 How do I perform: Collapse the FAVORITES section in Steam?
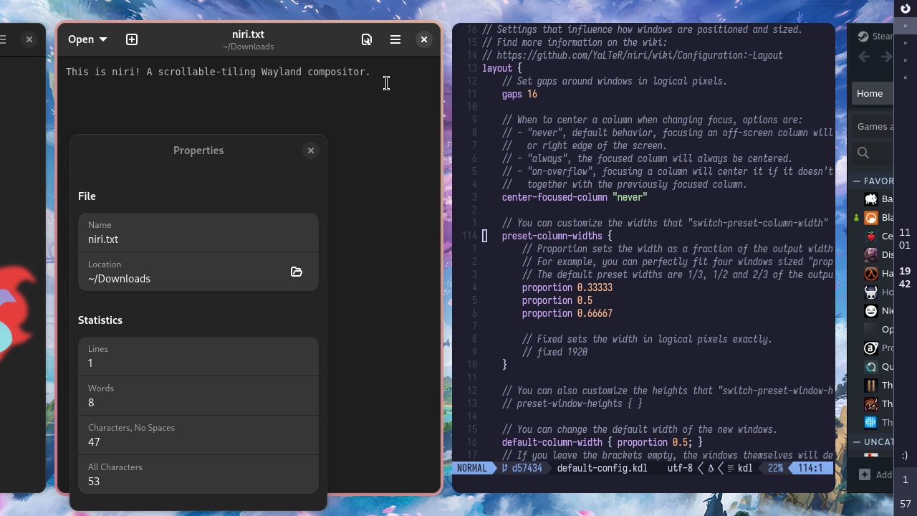(857, 181)
